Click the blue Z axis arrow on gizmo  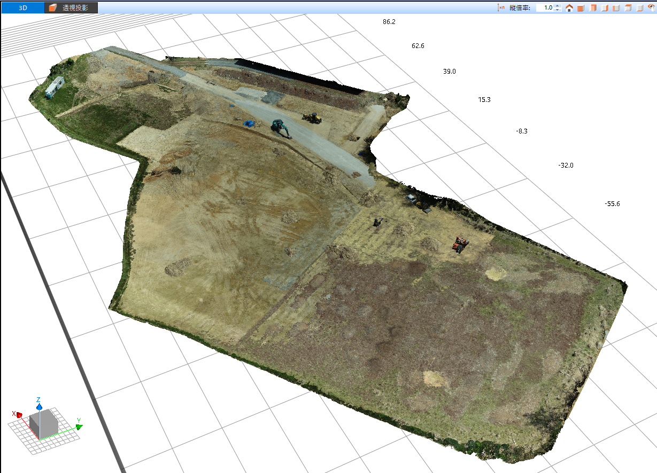coord(38,407)
